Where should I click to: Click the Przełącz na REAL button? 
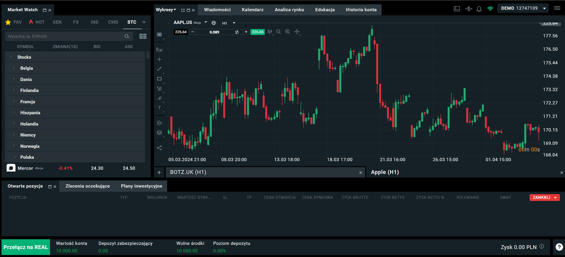point(26,247)
